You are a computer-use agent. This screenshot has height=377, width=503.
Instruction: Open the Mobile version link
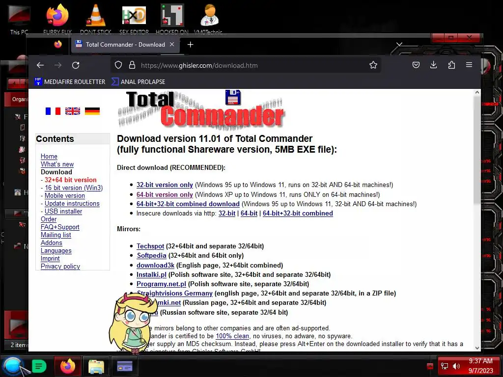point(65,195)
